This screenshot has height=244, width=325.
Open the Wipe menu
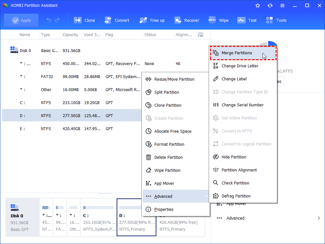(218, 20)
